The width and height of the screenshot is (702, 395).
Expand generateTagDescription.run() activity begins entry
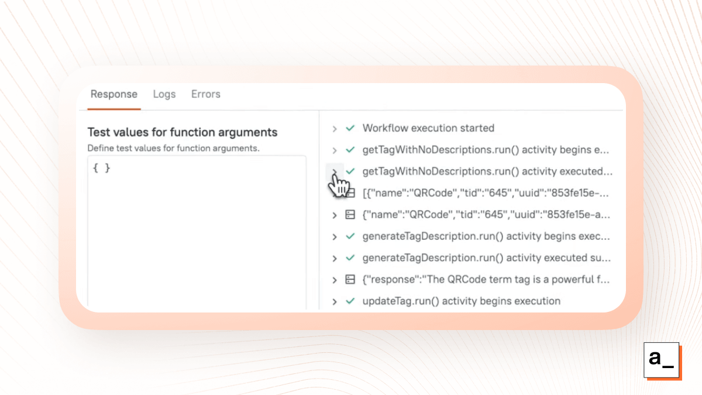tap(334, 236)
